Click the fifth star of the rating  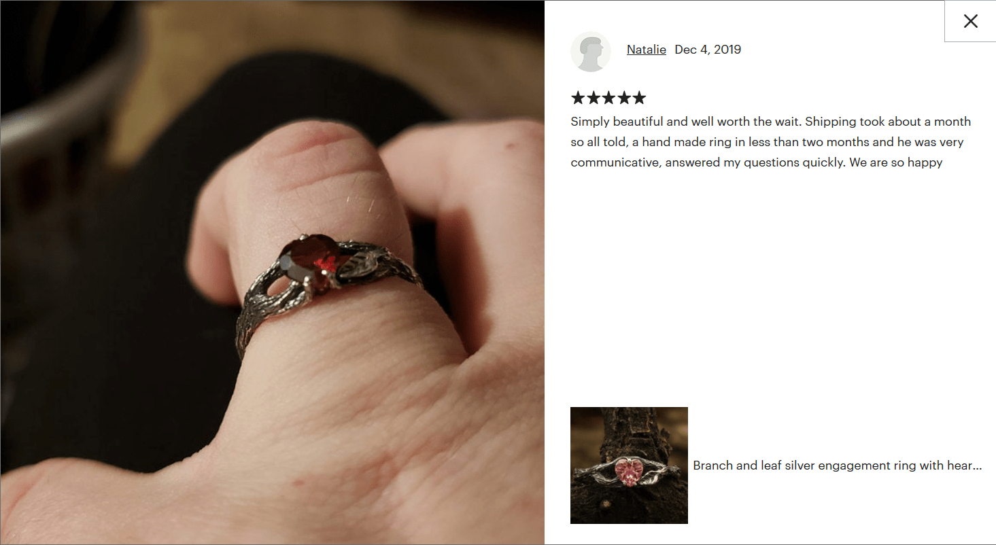639,98
